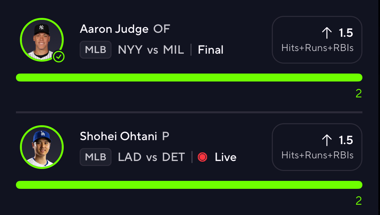Click the green checkmark badge on Judge's photo
The image size is (380, 215).
(59, 57)
